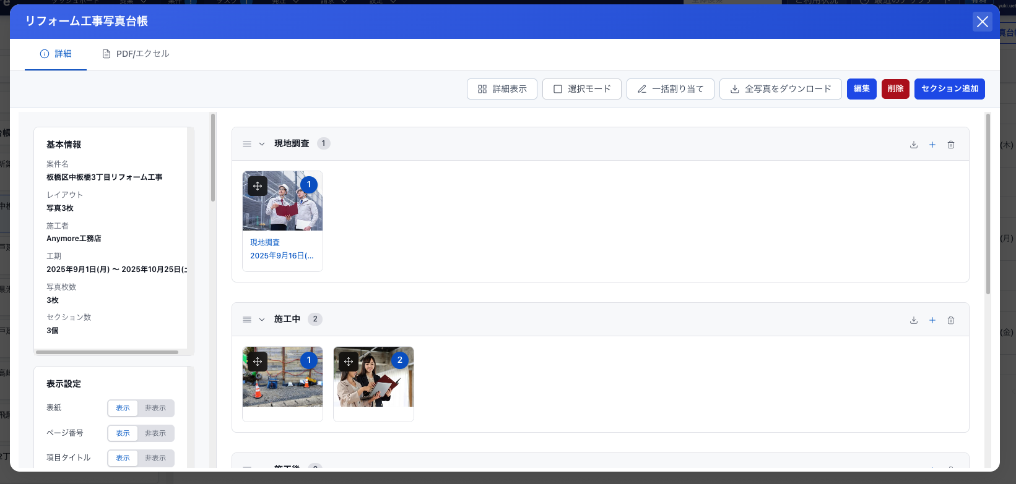This screenshot has height=484, width=1016.
Task: Click the 表示設定 heading
Action: 64,384
